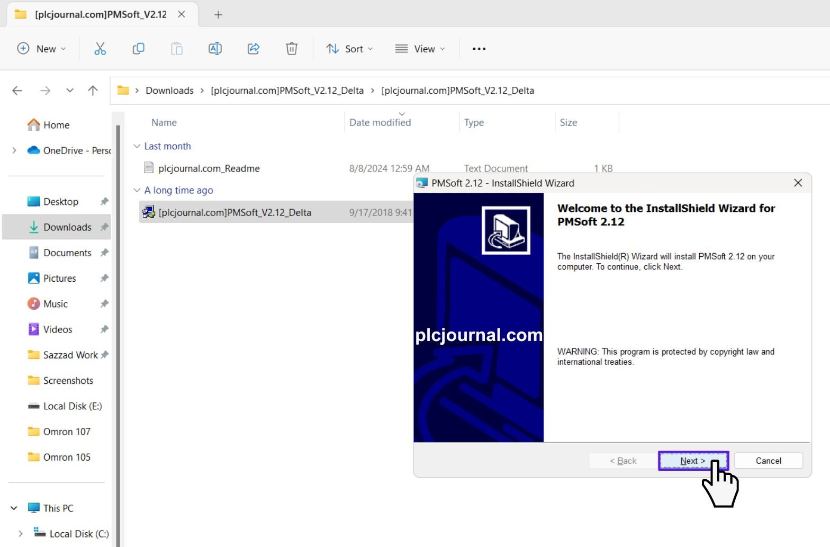830x547 pixels.
Task: Open the See more ellipsis menu
Action: tap(479, 49)
